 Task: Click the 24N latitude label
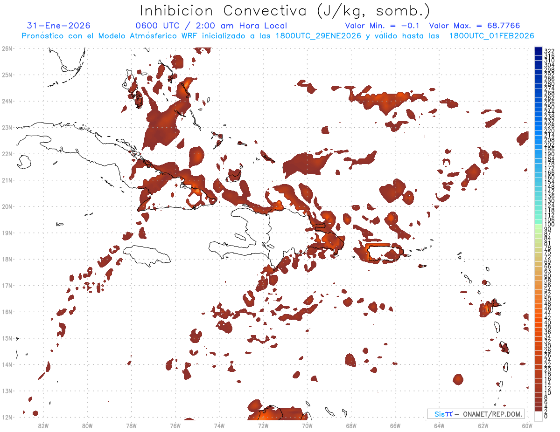[x=7, y=101]
